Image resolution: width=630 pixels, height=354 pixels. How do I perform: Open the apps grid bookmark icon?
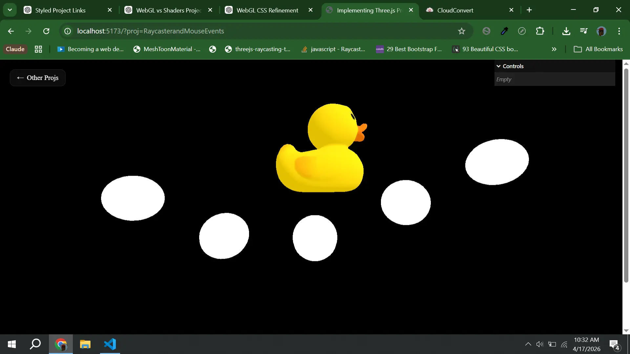coord(38,49)
